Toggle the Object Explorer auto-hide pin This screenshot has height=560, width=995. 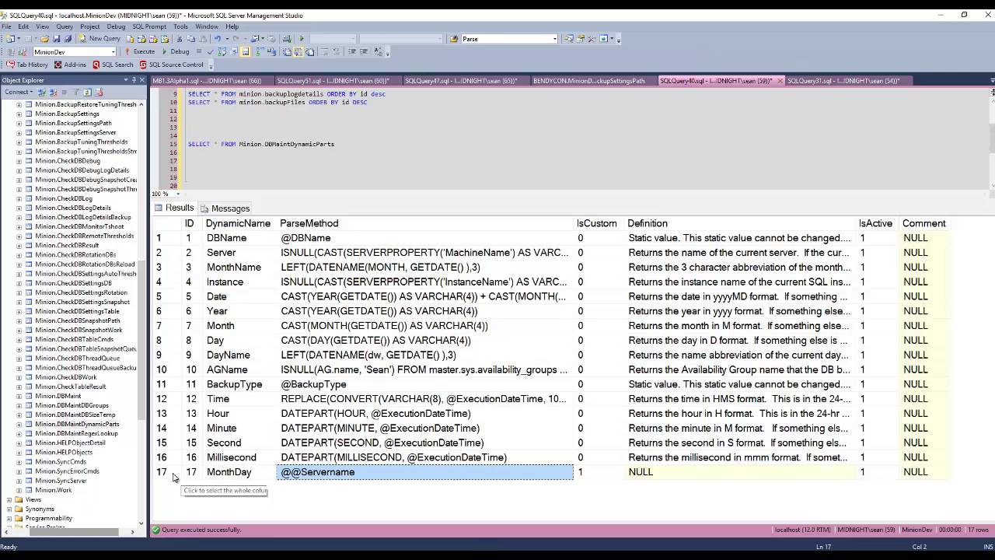pyautogui.click(x=134, y=80)
